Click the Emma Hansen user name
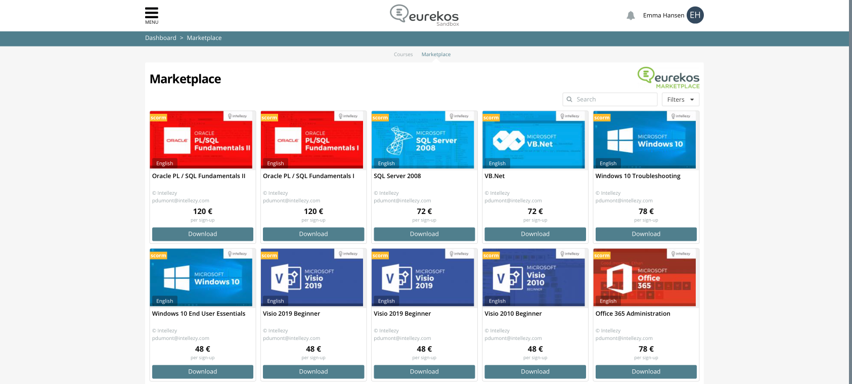852x384 pixels. tap(663, 15)
